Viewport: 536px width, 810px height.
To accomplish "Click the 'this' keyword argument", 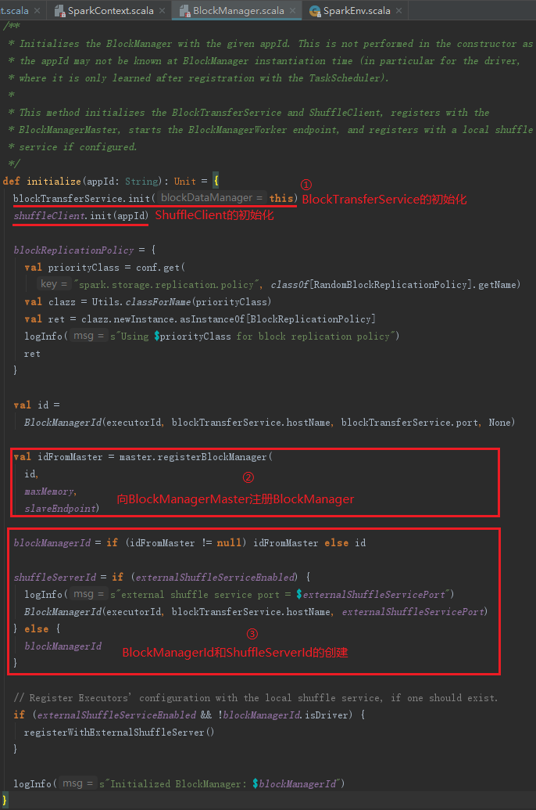I will [281, 198].
